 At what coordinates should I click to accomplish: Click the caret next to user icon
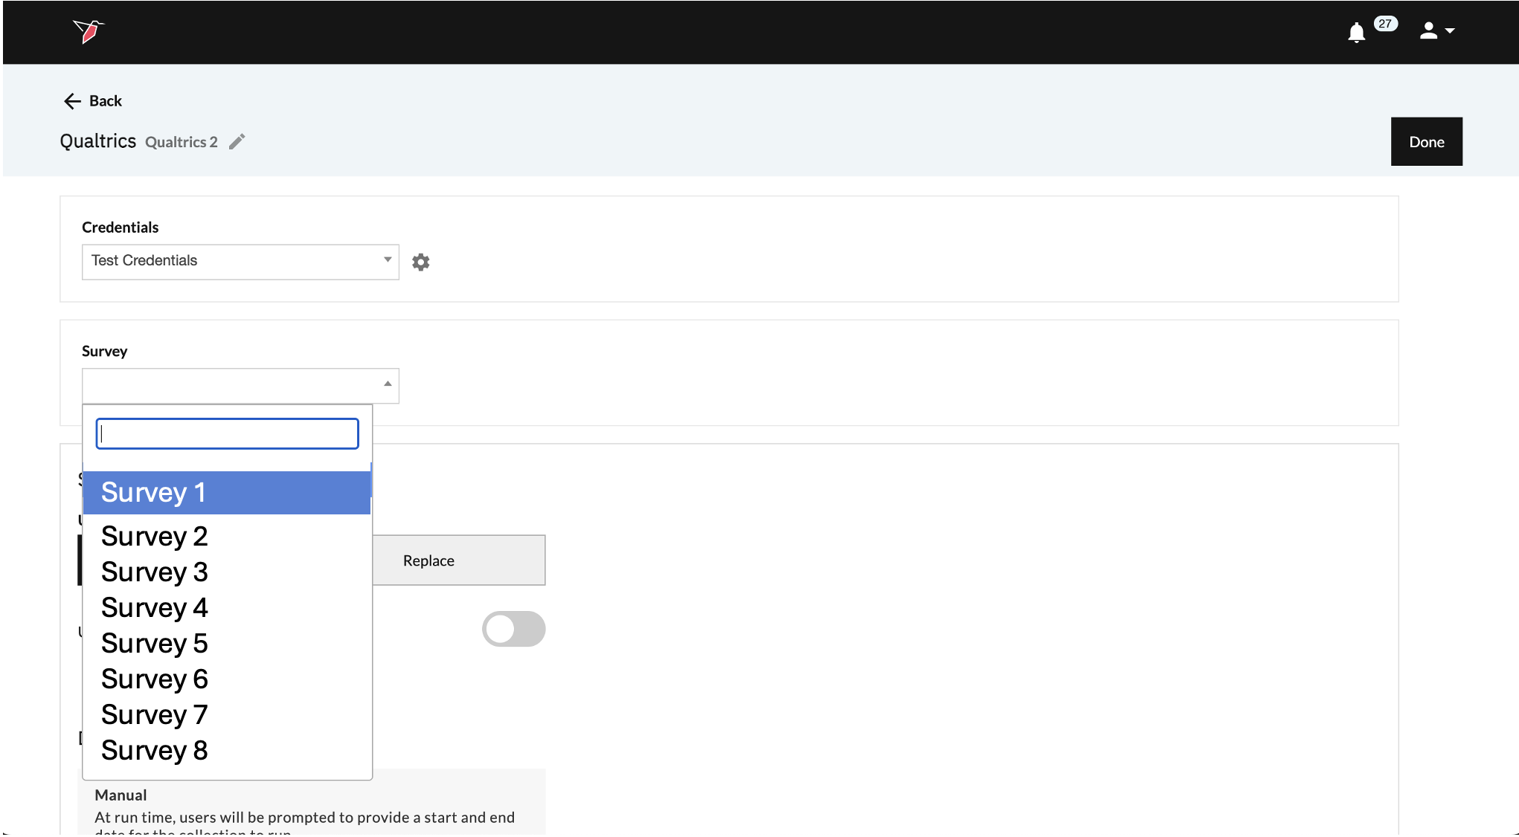pyautogui.click(x=1450, y=31)
